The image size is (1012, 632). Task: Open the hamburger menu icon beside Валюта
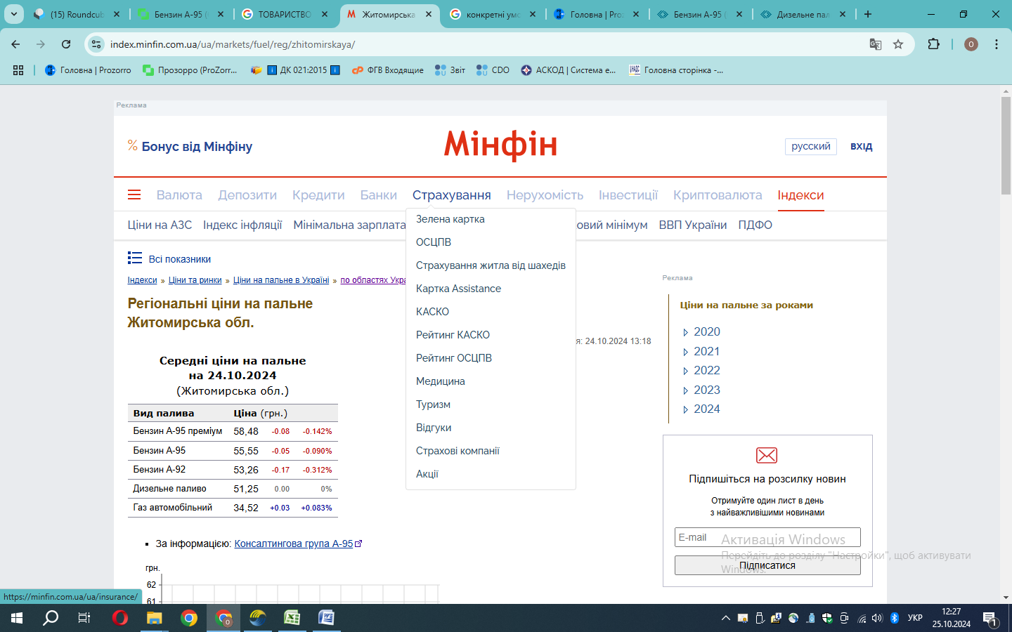tap(134, 195)
